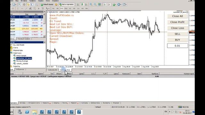
Task: Expand the Счета tree node
Action: [x=15, y=48]
